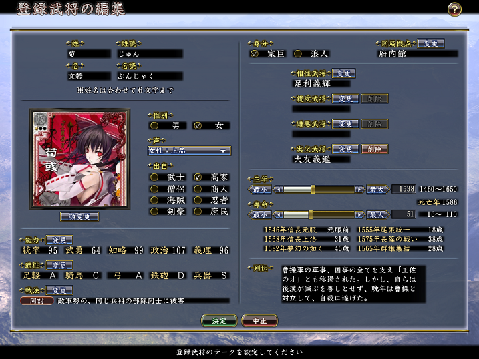
Task: Click 変更 button for 所属拠点
Action: pyautogui.click(x=431, y=43)
